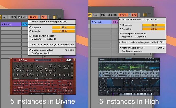The height and width of the screenshot is (108, 176).
Task: Click the Key button beside 163 % meter
Action: (5, 17)
